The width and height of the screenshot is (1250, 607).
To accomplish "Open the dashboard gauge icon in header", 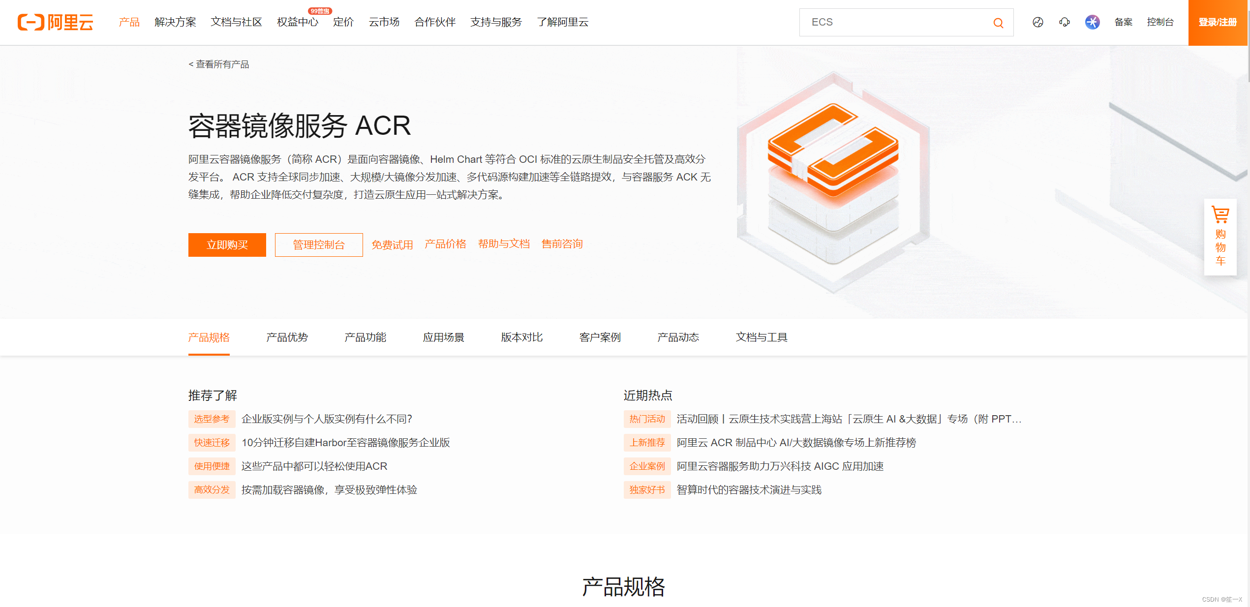I will [x=1037, y=22].
